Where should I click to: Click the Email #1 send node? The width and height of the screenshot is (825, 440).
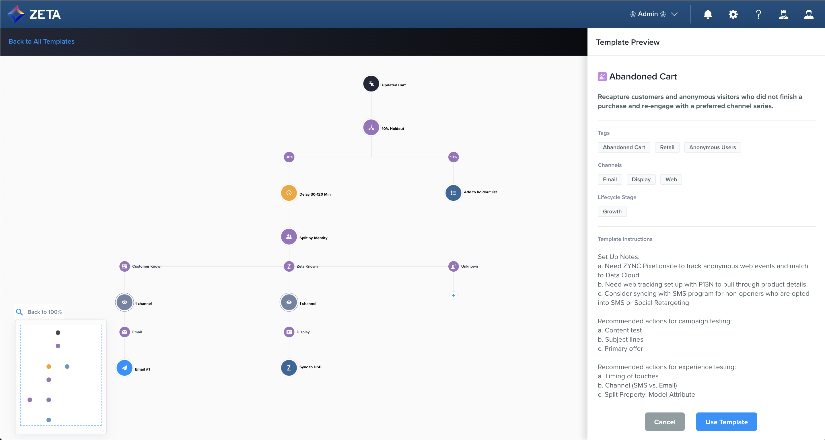pos(124,368)
